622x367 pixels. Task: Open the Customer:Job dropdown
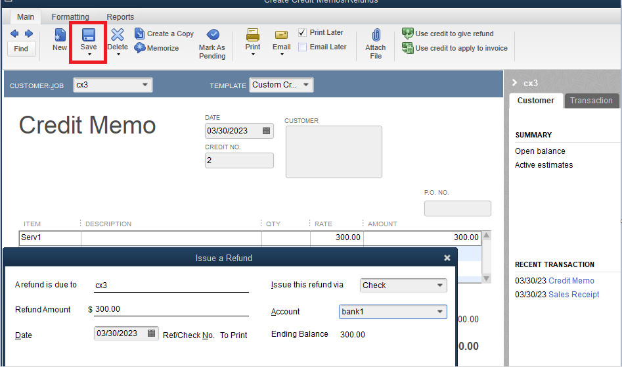144,85
